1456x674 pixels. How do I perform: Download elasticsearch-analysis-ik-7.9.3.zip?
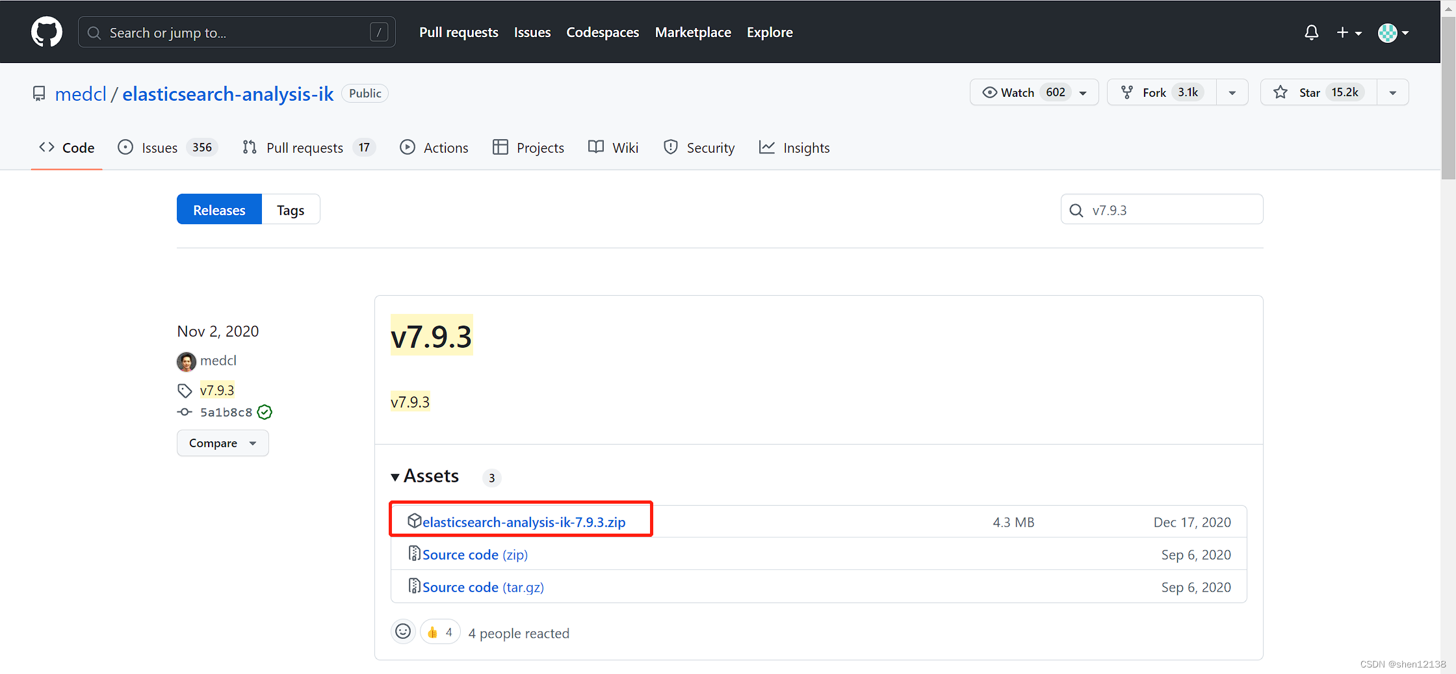pyautogui.click(x=524, y=522)
